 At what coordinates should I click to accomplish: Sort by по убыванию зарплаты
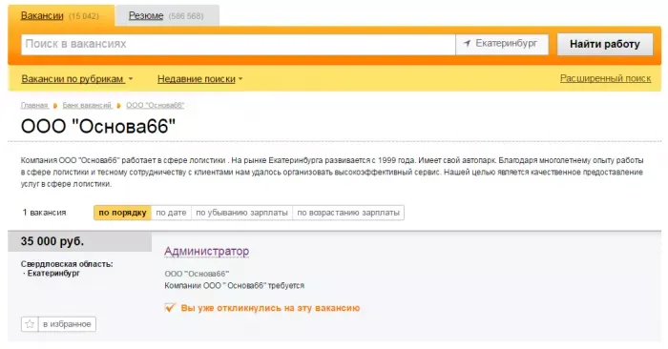click(241, 213)
